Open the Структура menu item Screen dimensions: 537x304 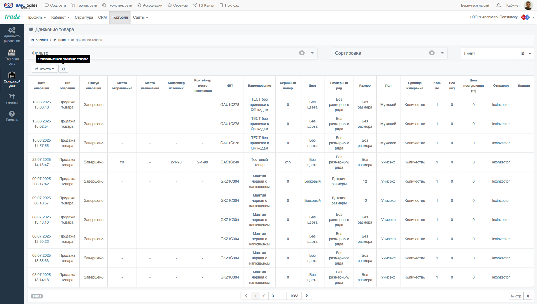[x=84, y=17]
